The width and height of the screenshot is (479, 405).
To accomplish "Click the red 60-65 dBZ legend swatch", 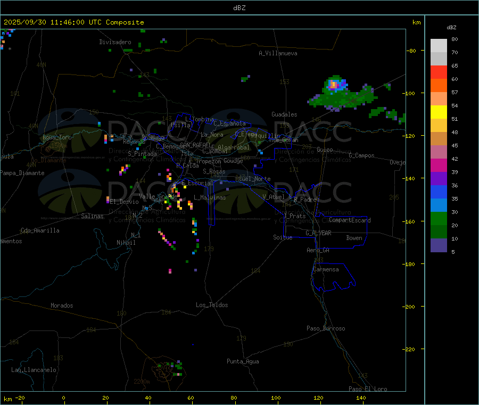I will click(439, 72).
